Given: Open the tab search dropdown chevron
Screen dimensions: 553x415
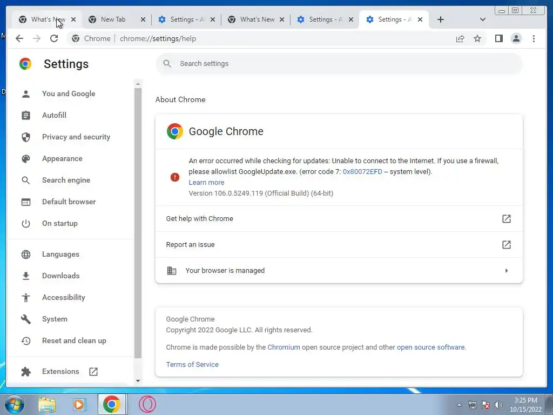Looking at the screenshot, I should (483, 19).
